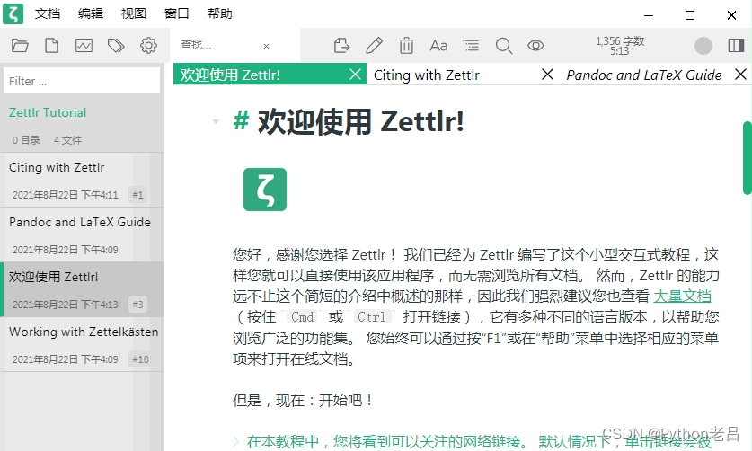Viewport: 752px width, 451px height.
Task: Open the writing statistics chart icon
Action: point(84,46)
